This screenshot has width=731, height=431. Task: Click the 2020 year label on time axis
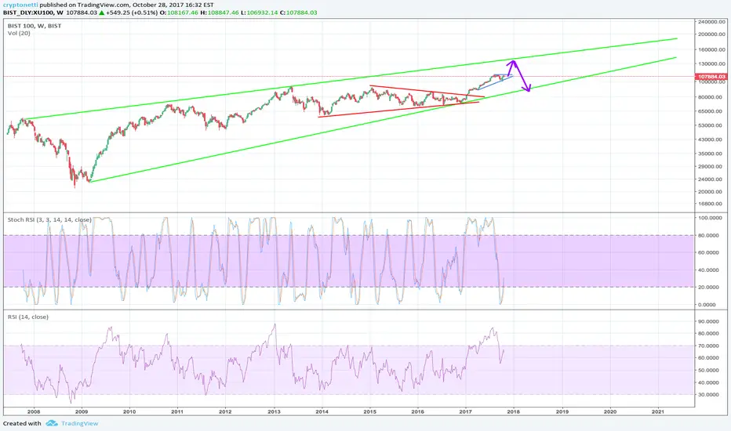pos(609,411)
